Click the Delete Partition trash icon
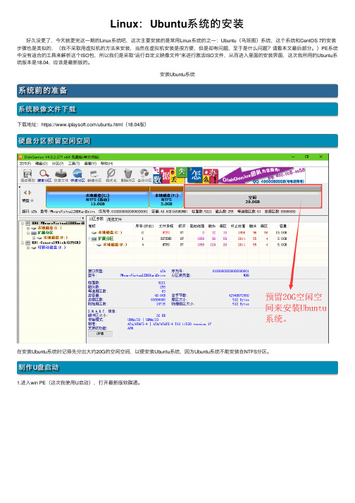The width and height of the screenshot is (355, 503). tap(127, 176)
